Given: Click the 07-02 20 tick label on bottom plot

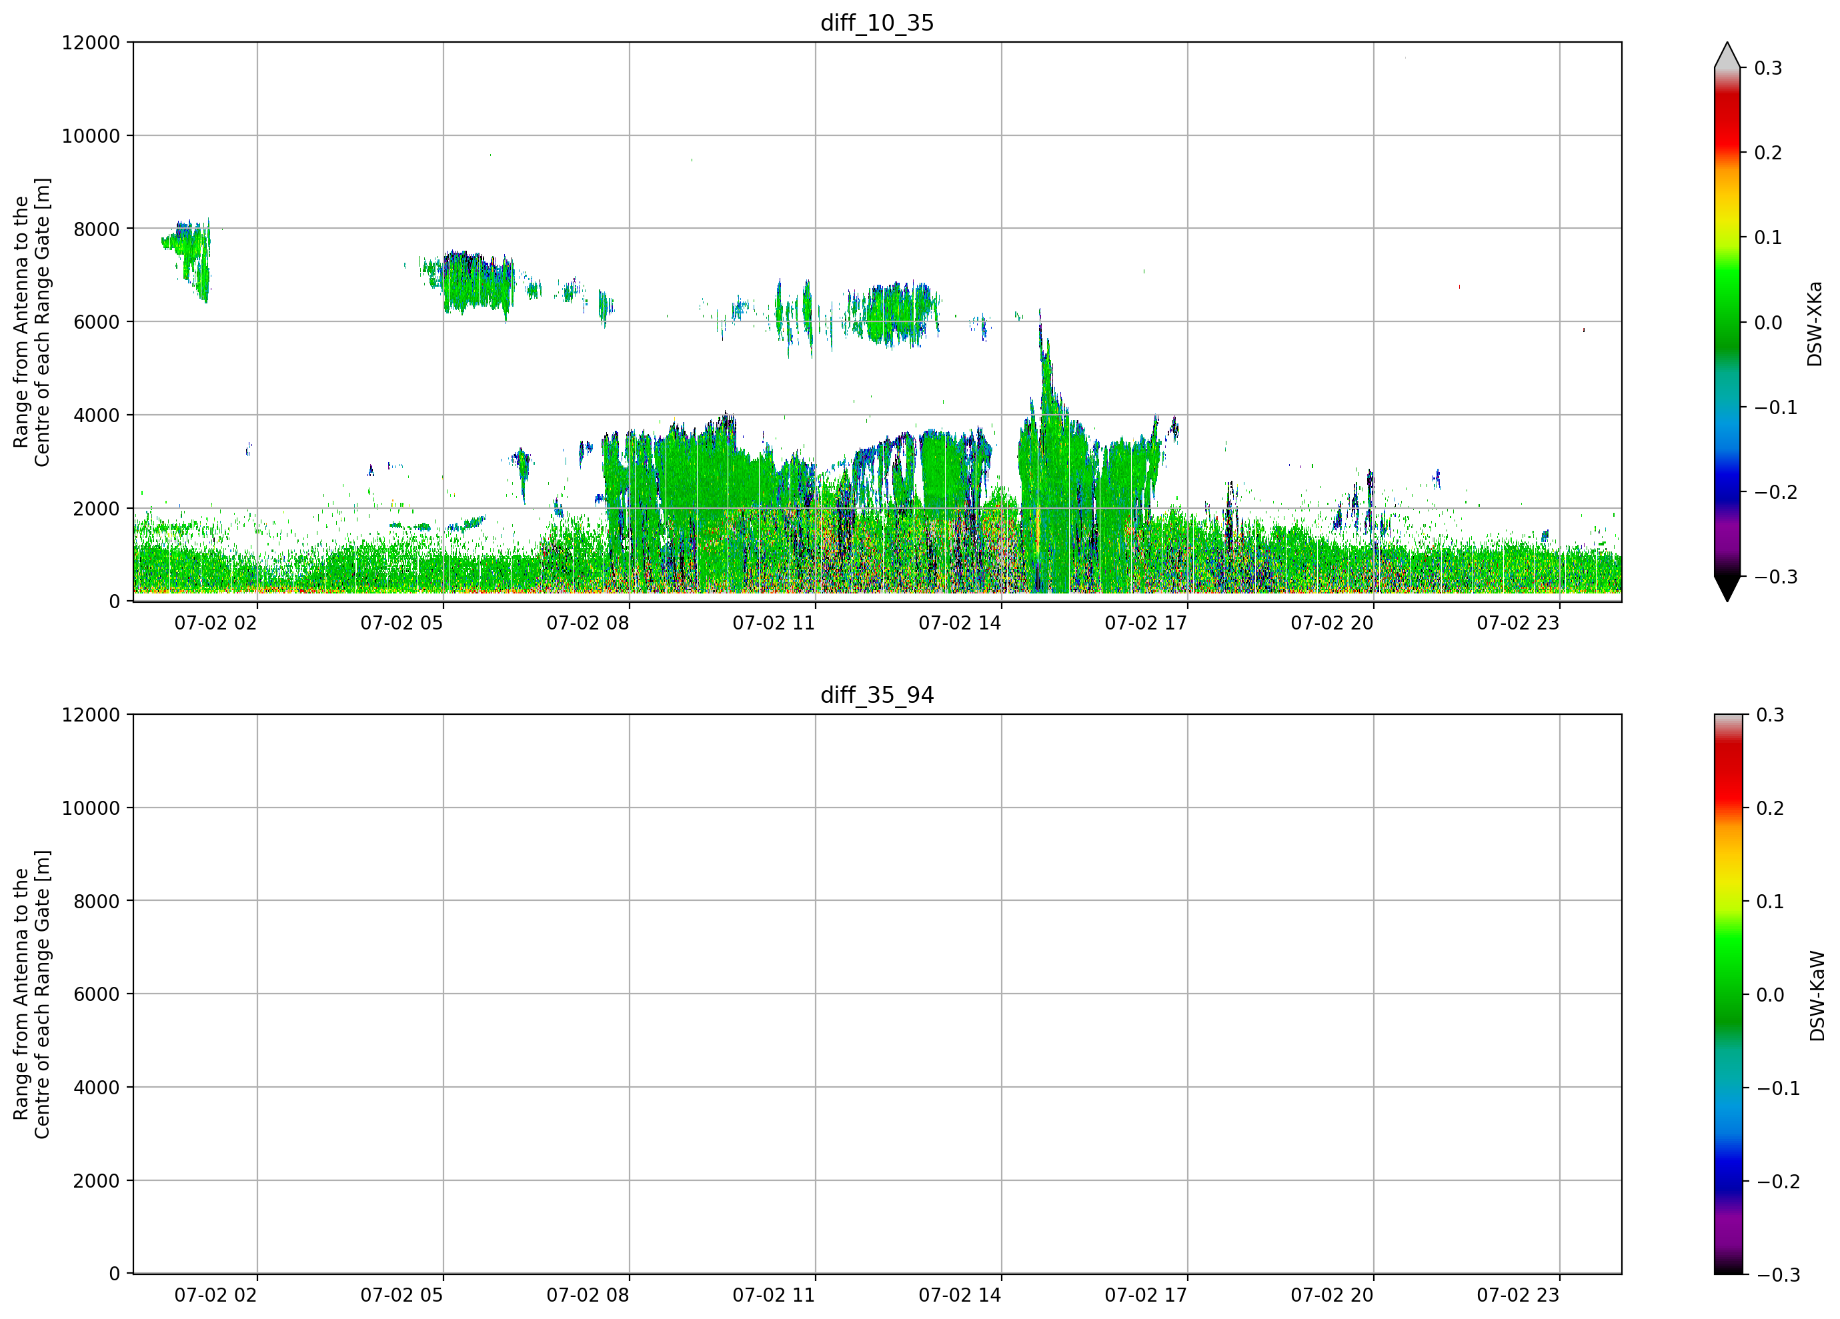Looking at the screenshot, I should (x=1332, y=1296).
